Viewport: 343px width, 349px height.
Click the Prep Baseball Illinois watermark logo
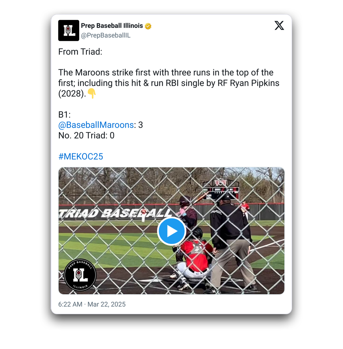click(x=80, y=275)
